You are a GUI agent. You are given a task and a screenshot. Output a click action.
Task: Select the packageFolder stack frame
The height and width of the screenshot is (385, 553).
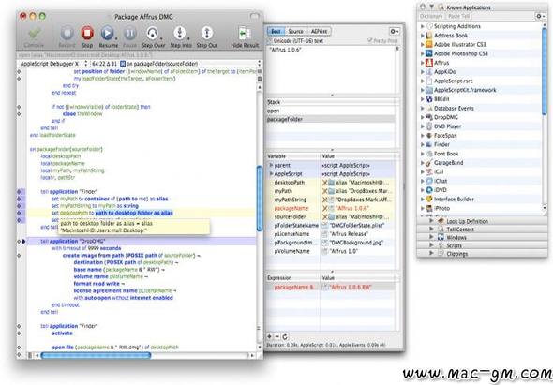(x=331, y=119)
